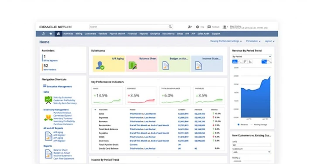Viewport: 314px width, 164px height.
Task: Open the Inventory Turnover link
Action: [63, 118]
